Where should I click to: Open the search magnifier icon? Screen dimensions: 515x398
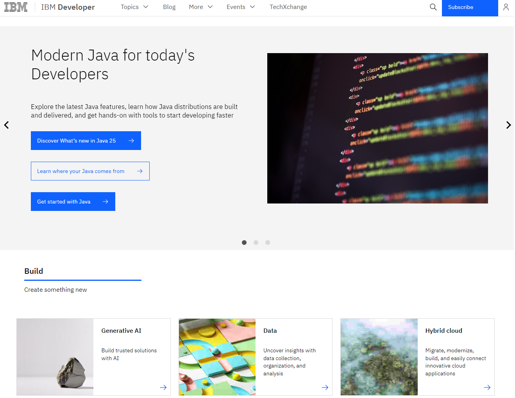433,7
